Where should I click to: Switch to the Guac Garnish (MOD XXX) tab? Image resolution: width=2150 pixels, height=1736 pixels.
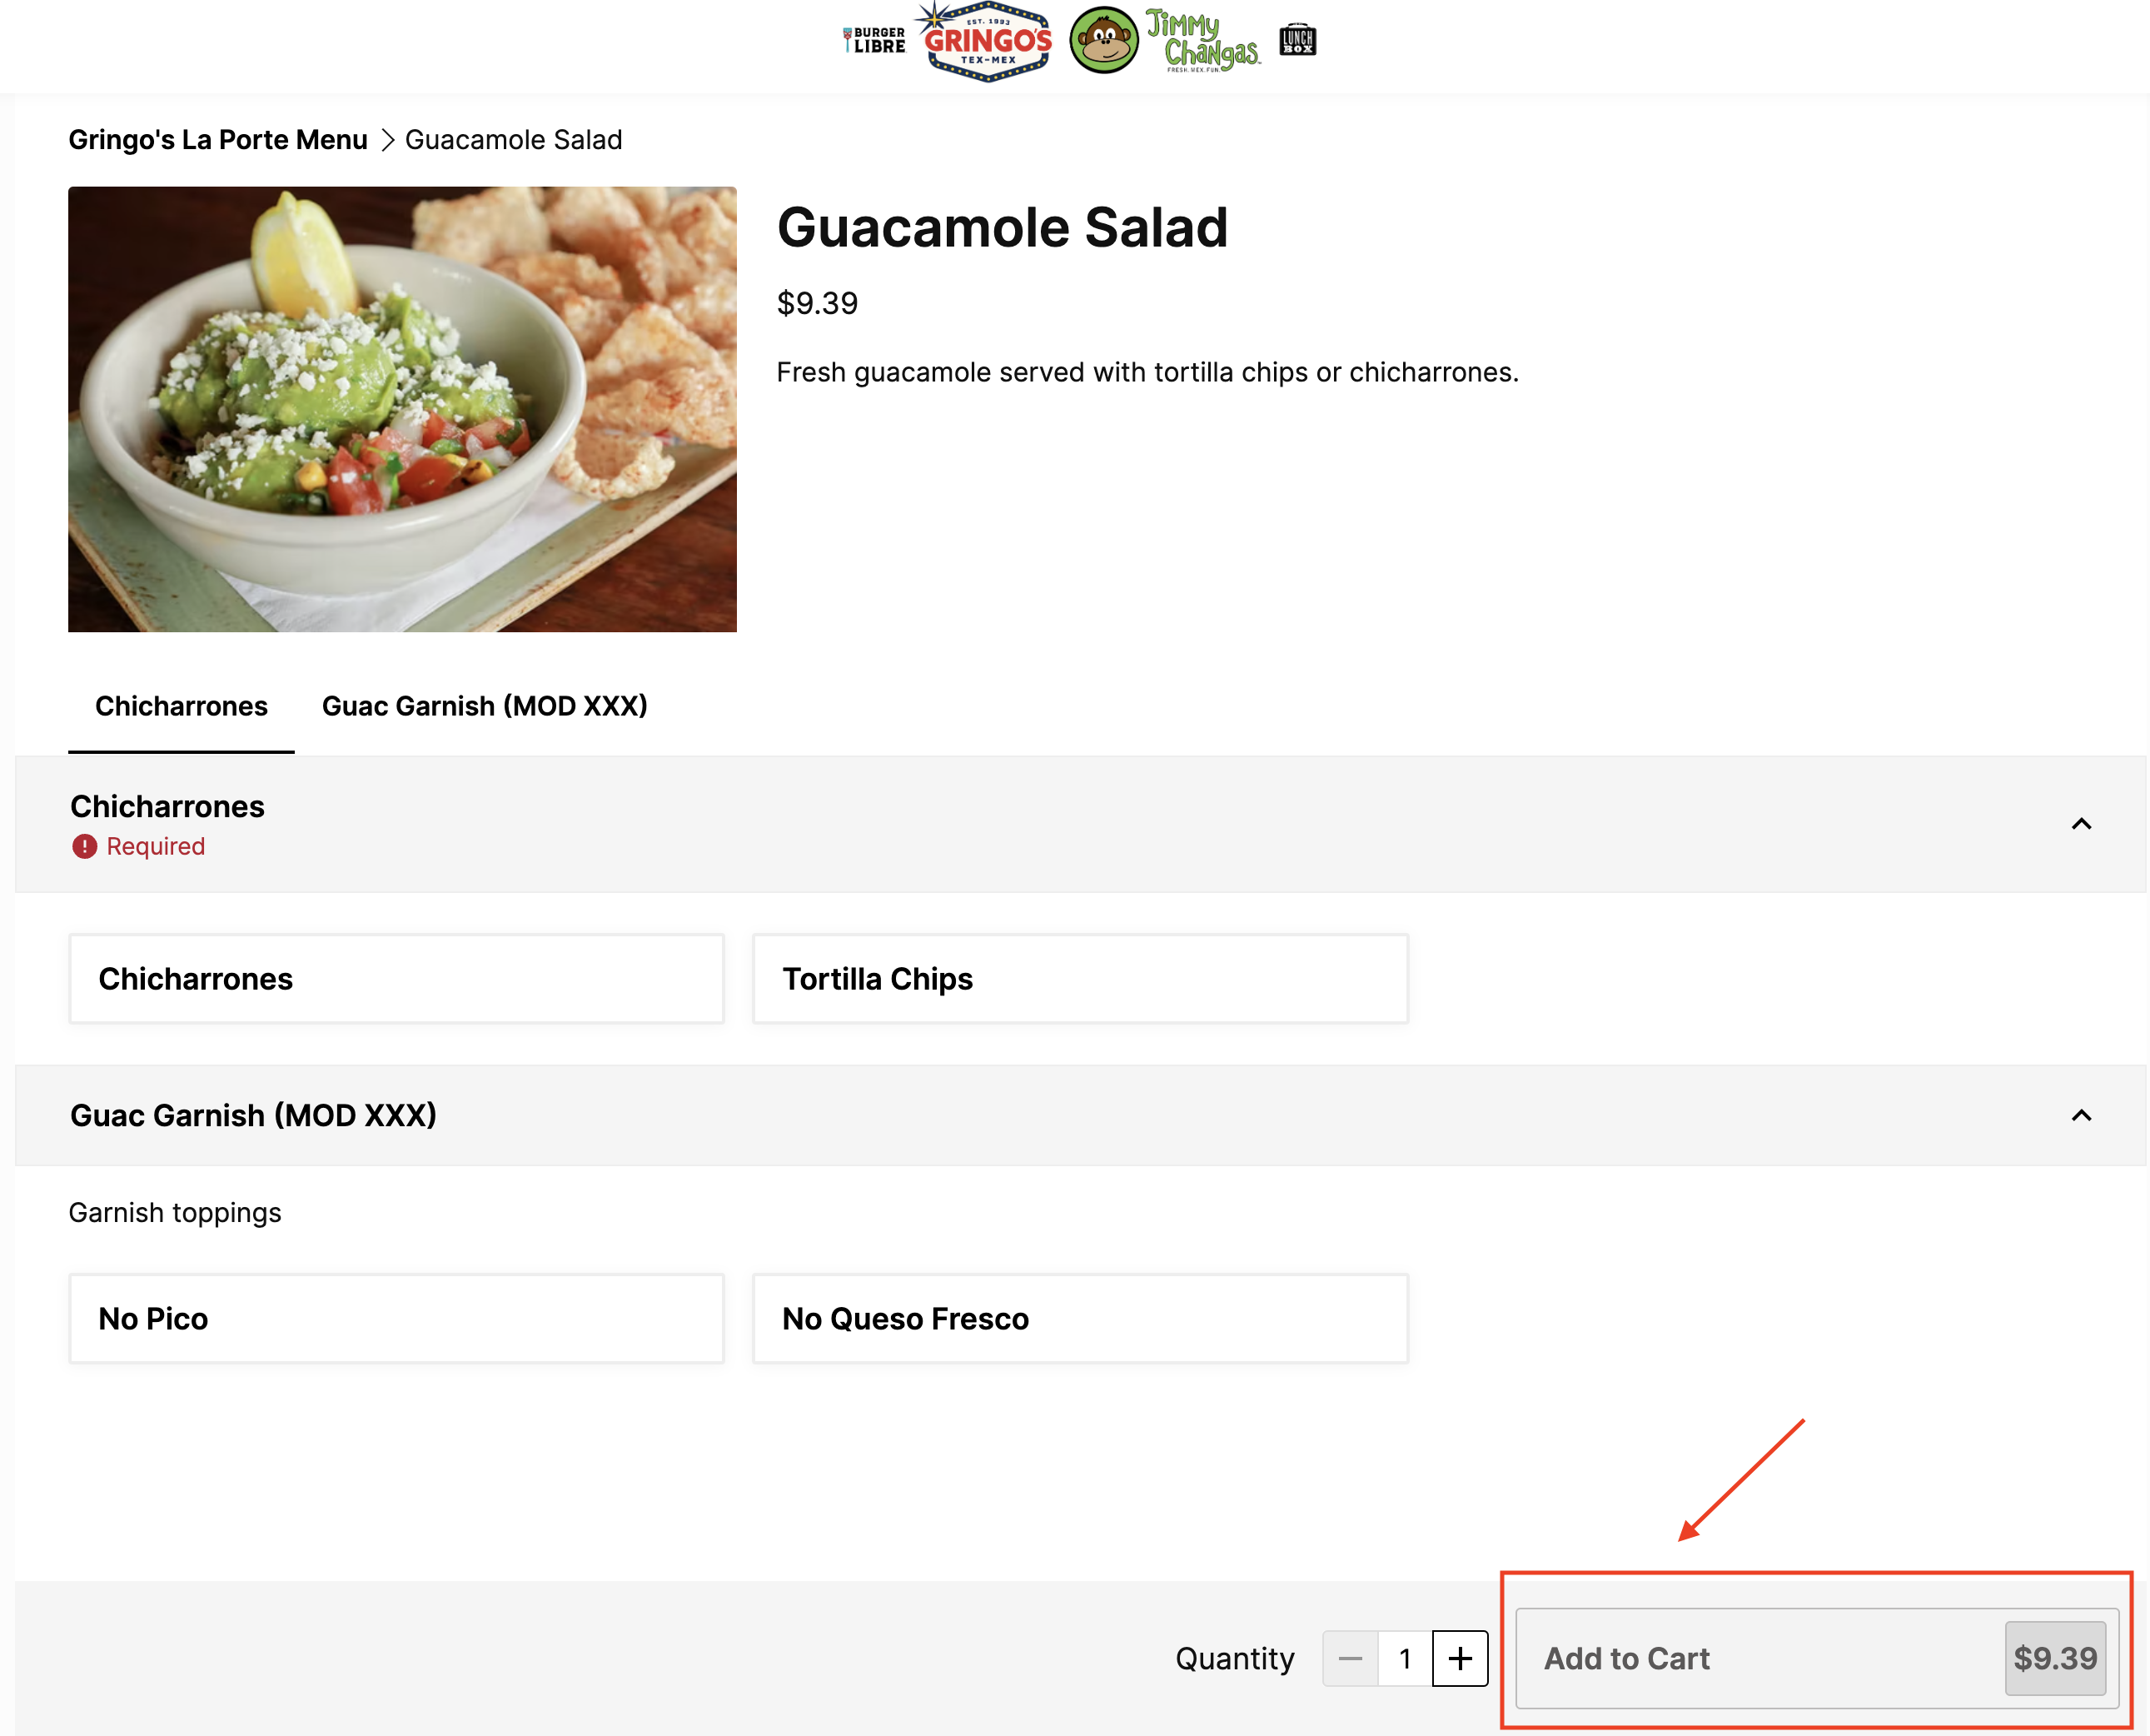[x=485, y=706]
